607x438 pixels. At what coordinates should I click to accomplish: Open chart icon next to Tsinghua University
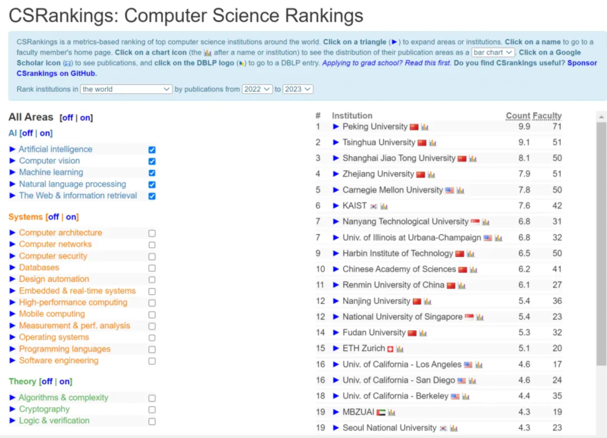[x=432, y=143]
